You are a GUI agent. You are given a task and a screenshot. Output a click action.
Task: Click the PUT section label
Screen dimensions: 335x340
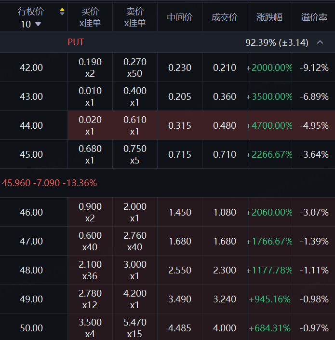pos(76,42)
